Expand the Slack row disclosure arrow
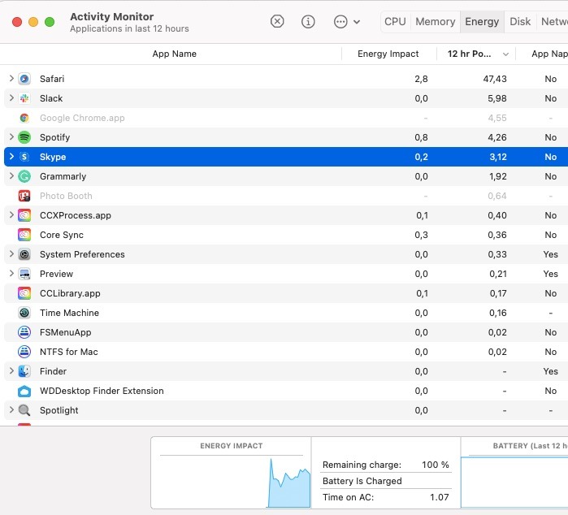 (11, 97)
